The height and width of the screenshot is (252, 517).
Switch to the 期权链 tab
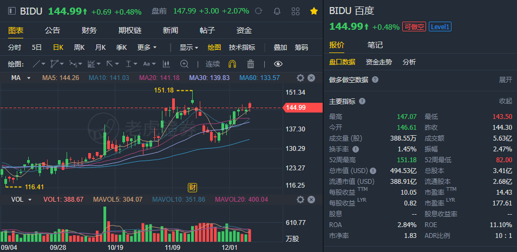coord(129,30)
